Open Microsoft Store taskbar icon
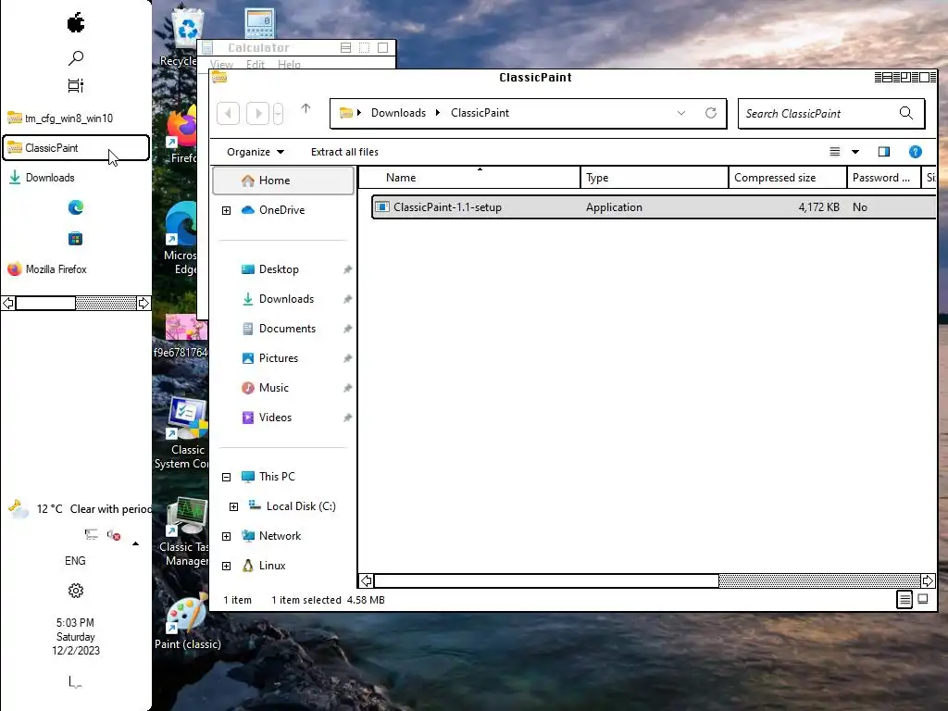Viewport: 948px width, 711px height. [76, 239]
